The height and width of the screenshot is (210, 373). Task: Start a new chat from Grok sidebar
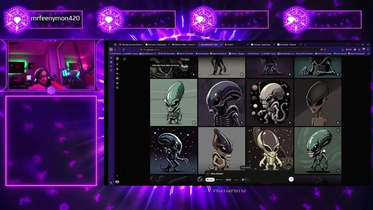pos(117,69)
